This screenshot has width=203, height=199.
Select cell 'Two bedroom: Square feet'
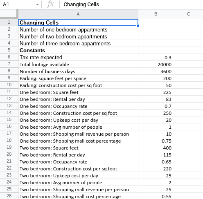click(x=78, y=148)
